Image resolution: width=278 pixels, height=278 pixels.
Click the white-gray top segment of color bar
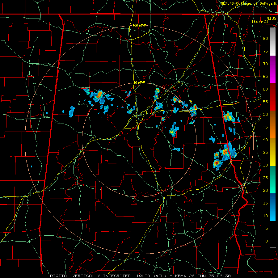click(273, 41)
